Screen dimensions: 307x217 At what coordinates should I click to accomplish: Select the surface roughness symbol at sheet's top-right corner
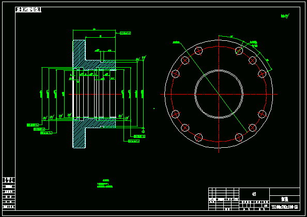pyautogui.click(x=285, y=16)
